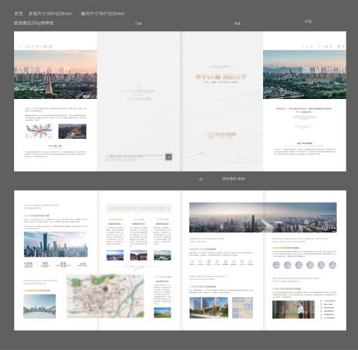Select the floor plan diagram thumbnail

tap(243, 308)
